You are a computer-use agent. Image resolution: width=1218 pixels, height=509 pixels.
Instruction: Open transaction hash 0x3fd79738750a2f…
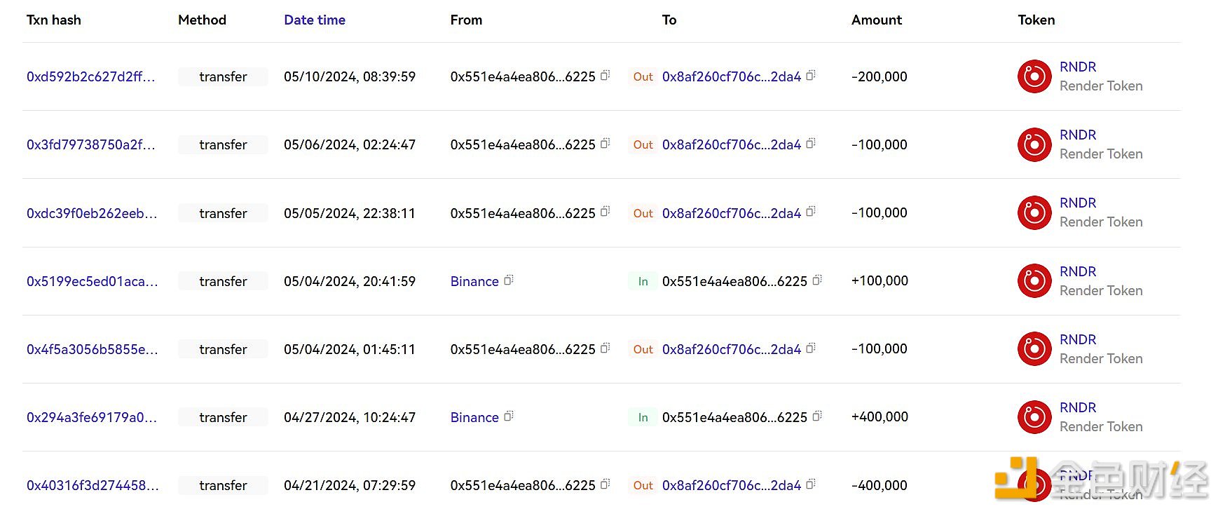point(91,145)
